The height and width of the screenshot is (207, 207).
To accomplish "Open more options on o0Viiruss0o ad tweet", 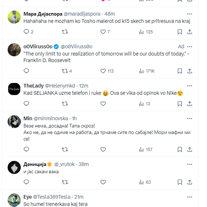I will tap(190, 46).
